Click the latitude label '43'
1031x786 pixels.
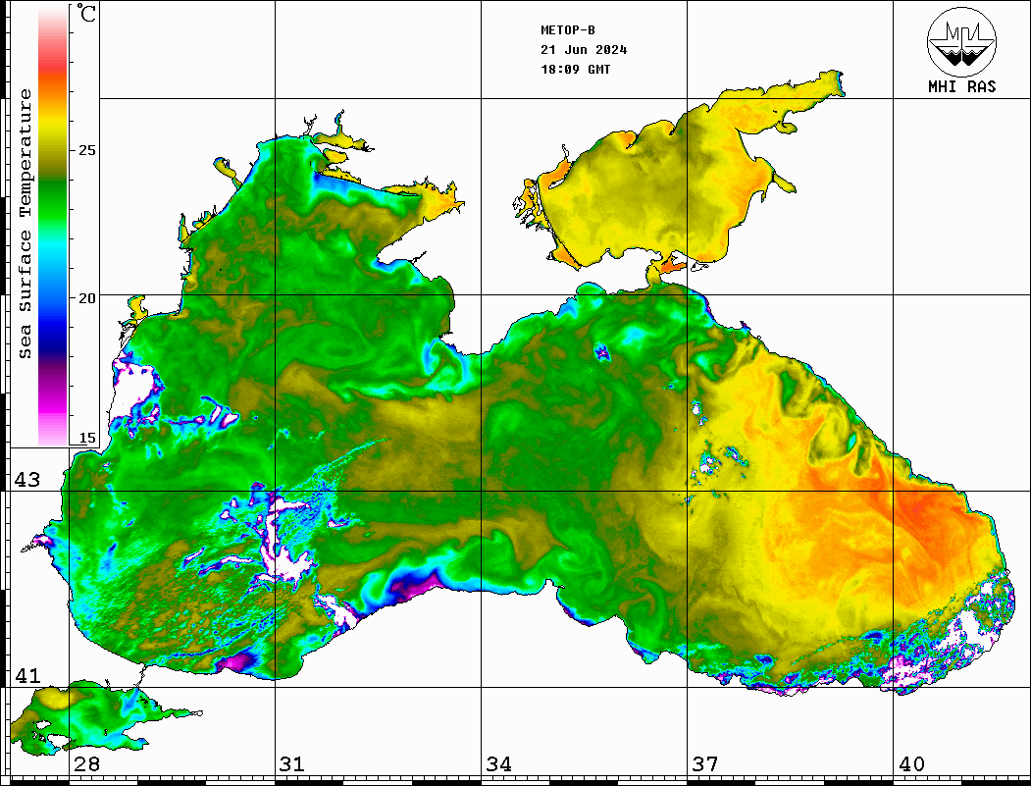point(27,480)
